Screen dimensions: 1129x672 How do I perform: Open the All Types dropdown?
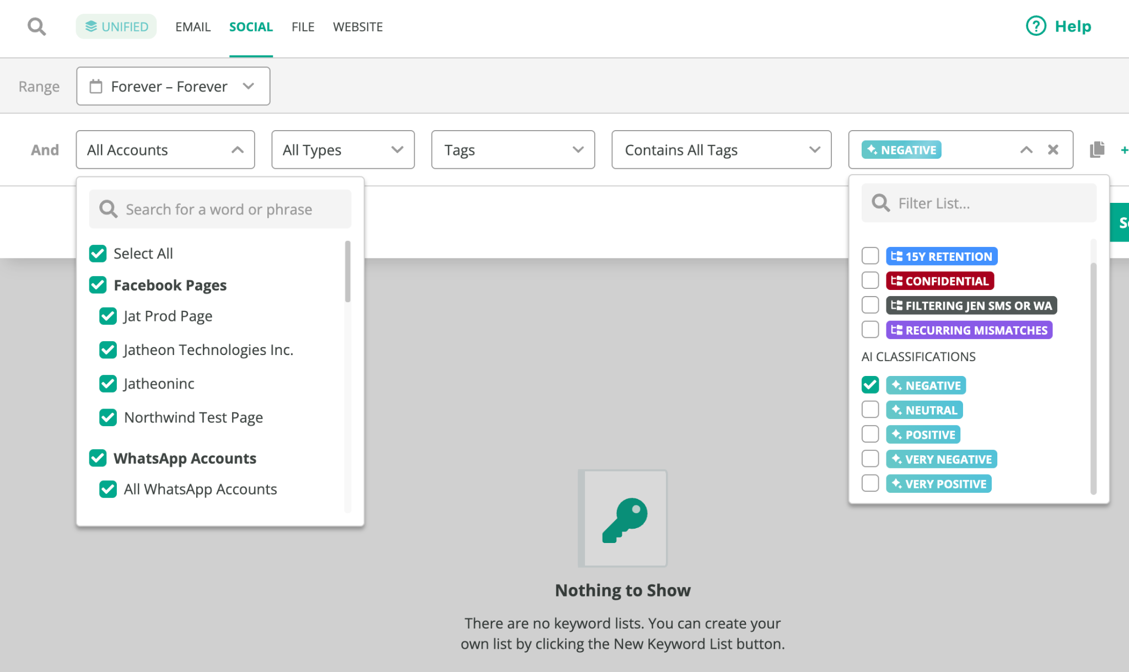coord(343,149)
